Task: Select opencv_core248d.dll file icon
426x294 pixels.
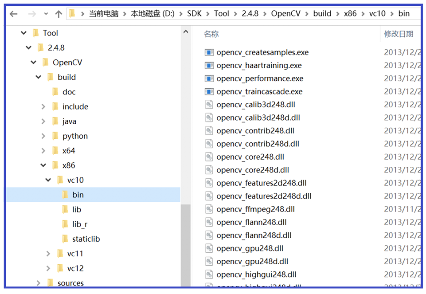Action: (x=209, y=170)
